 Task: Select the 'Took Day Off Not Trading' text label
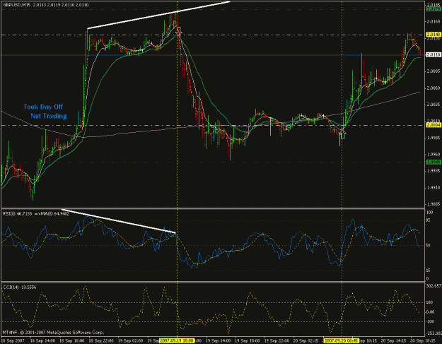pos(45,111)
